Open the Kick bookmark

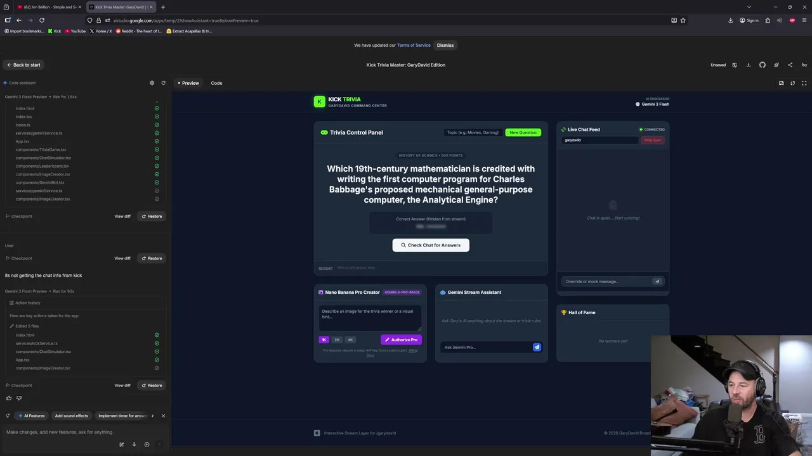pyautogui.click(x=54, y=31)
